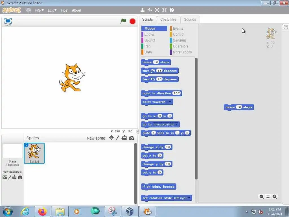Open rotation style left-right dropdown
Screen dimensions: 289x217
click(189, 198)
